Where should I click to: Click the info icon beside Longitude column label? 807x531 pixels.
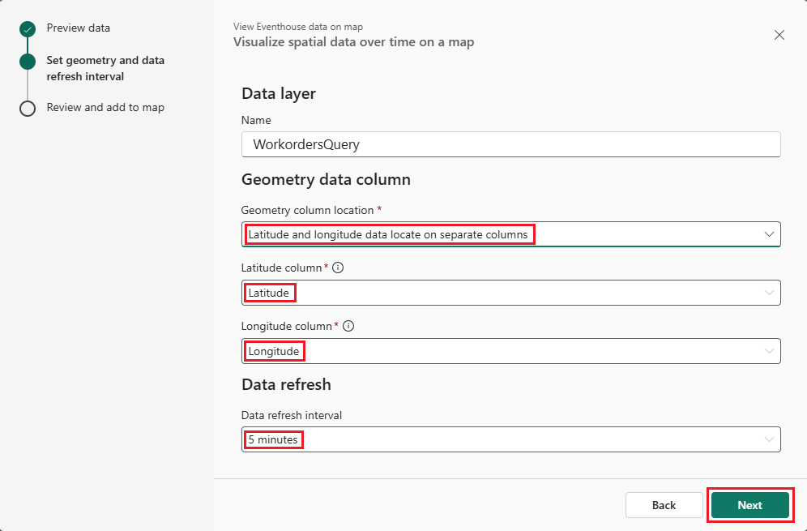point(348,325)
